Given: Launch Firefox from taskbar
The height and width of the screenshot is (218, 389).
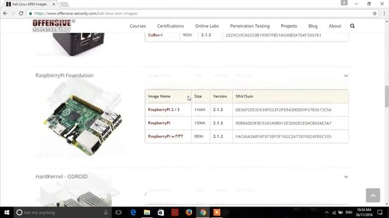Looking at the screenshot, I should coord(189,213).
